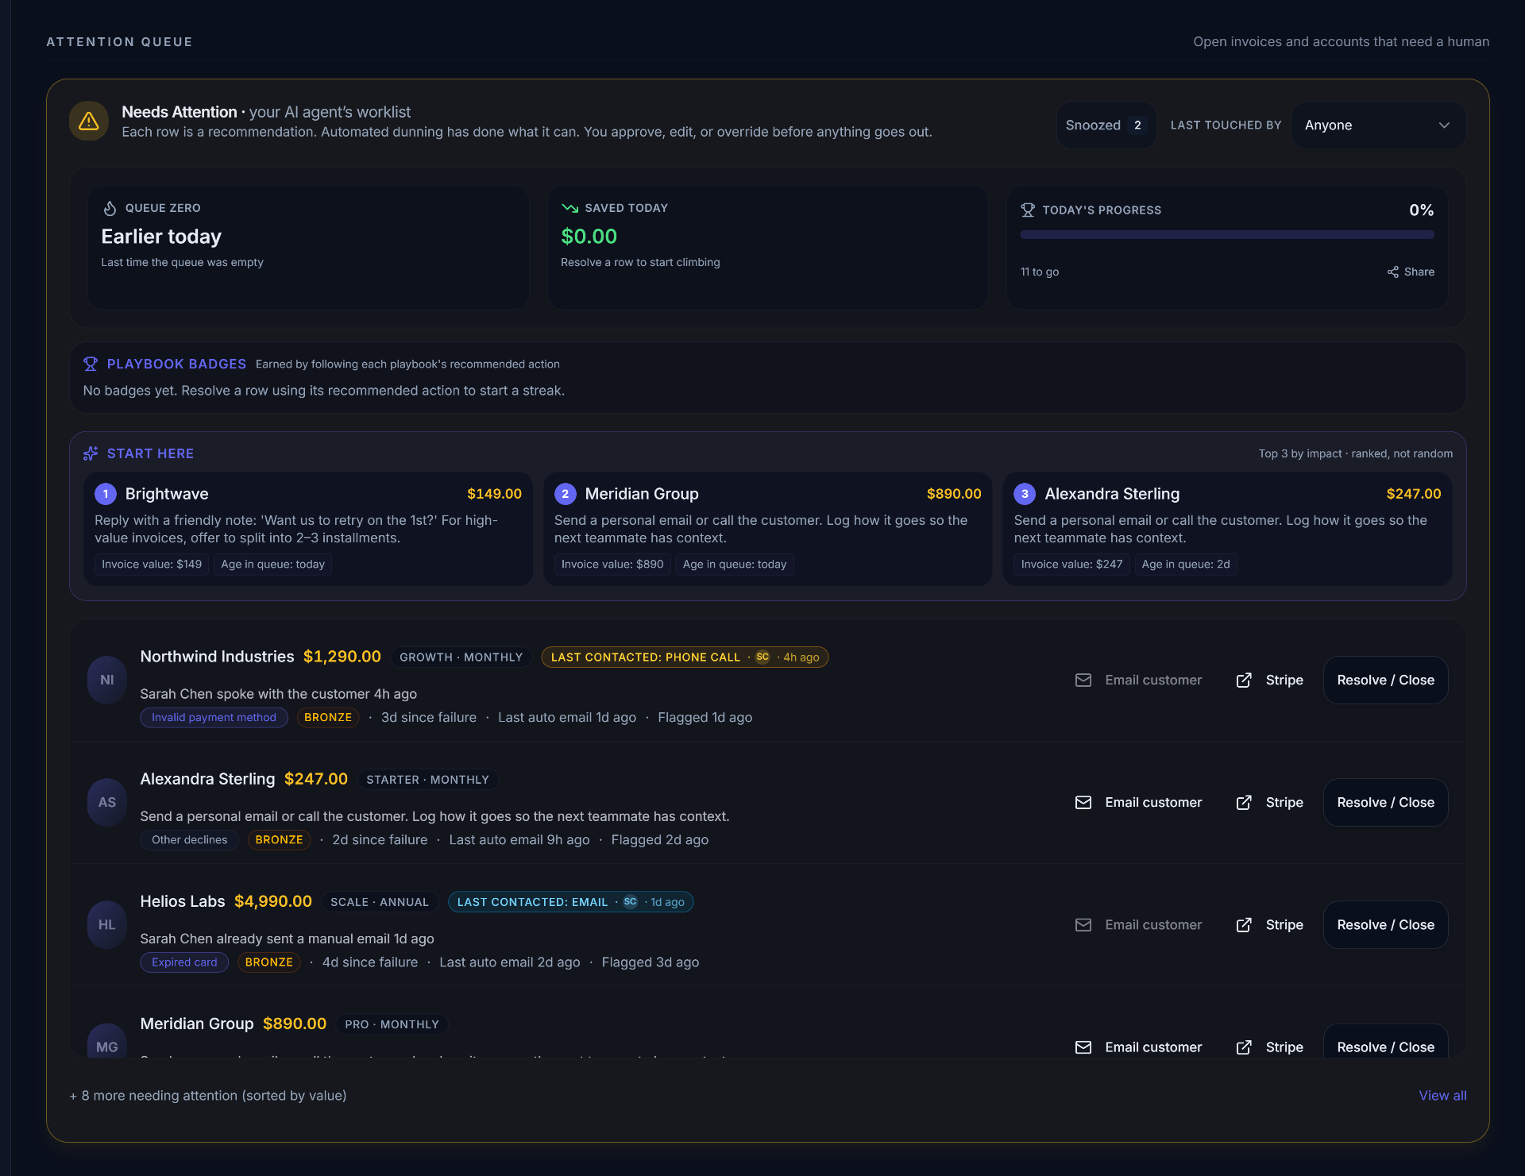Click the Last Contacted: Email badge
The height and width of the screenshot is (1176, 1525).
tap(570, 901)
